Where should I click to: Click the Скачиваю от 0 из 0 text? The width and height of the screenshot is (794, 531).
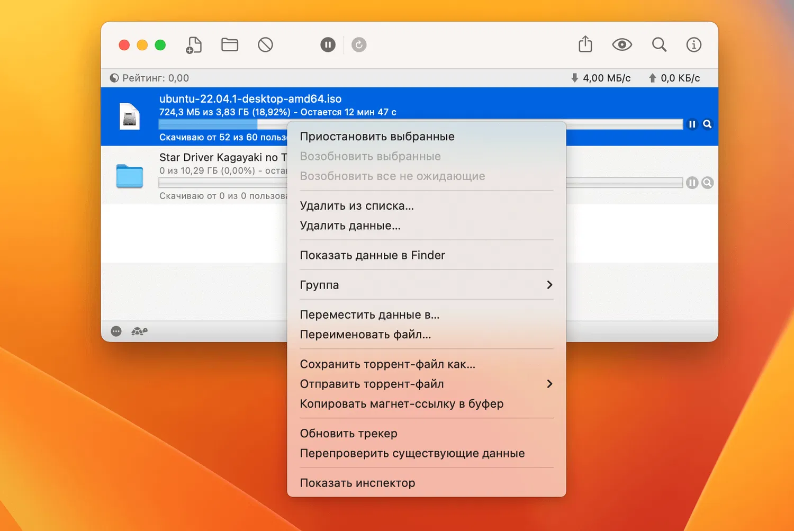[223, 196]
